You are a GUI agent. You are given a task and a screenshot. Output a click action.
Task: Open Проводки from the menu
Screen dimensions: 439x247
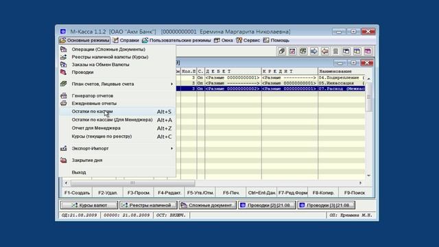117,72
